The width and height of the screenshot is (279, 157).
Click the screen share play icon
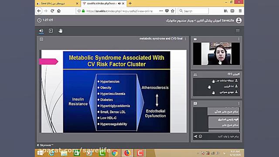click(51, 31)
